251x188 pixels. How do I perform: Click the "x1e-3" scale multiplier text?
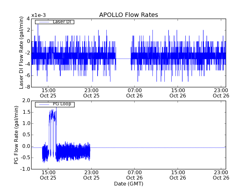[x=39, y=15]
